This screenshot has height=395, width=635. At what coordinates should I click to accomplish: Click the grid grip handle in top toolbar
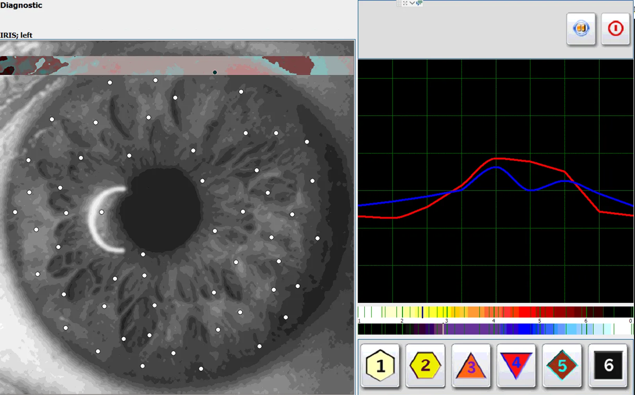click(x=399, y=3)
